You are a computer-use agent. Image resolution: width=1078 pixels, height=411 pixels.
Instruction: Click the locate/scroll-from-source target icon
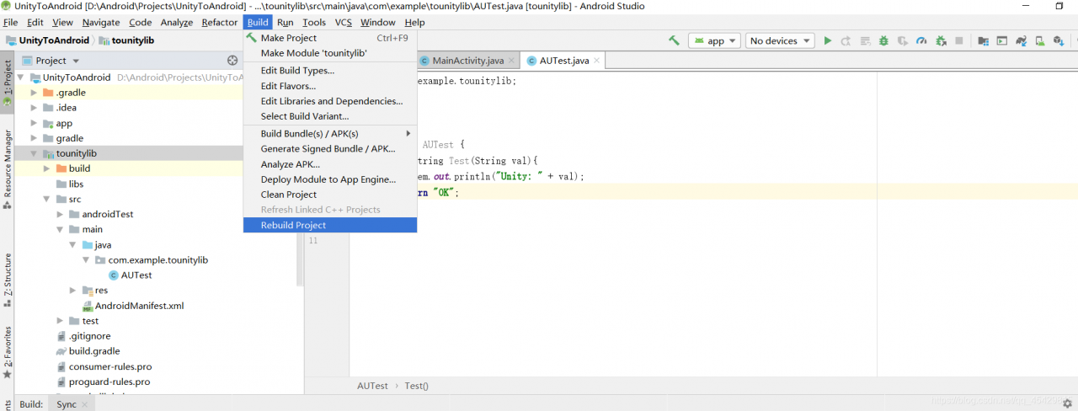tap(232, 61)
